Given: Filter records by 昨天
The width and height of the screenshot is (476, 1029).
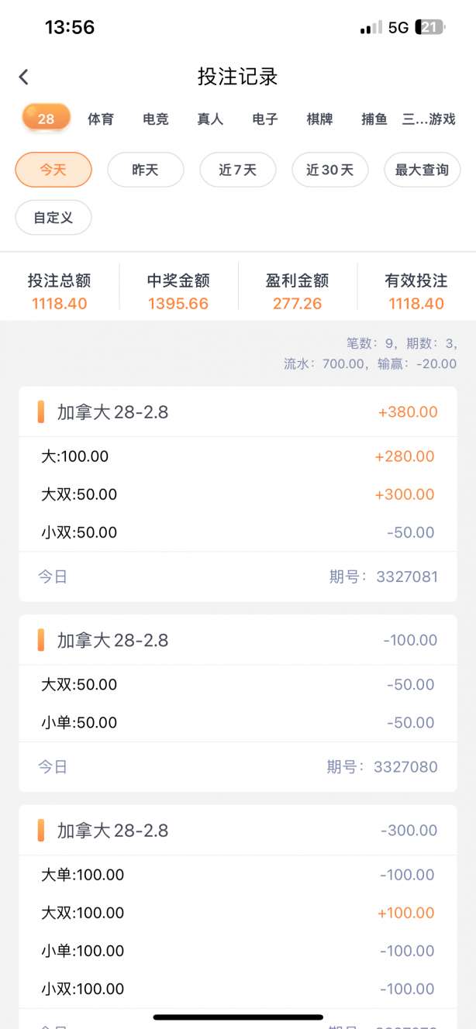Looking at the screenshot, I should coord(145,170).
